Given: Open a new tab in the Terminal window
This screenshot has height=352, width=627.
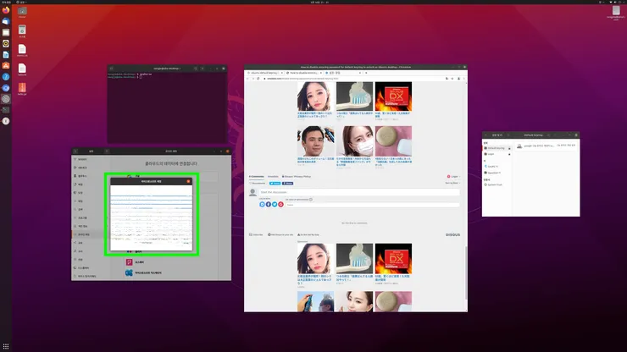Looking at the screenshot, I should tap(112, 69).
